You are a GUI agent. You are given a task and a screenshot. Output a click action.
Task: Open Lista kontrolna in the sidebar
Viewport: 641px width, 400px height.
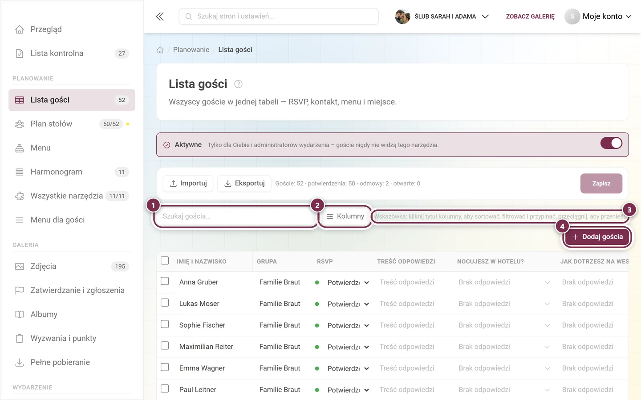click(x=72, y=53)
